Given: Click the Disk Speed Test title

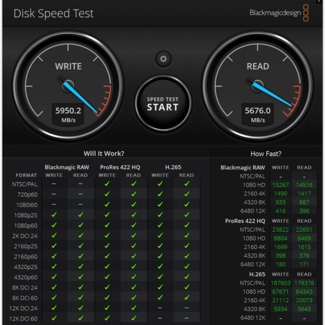Looking at the screenshot, I should (x=53, y=13).
